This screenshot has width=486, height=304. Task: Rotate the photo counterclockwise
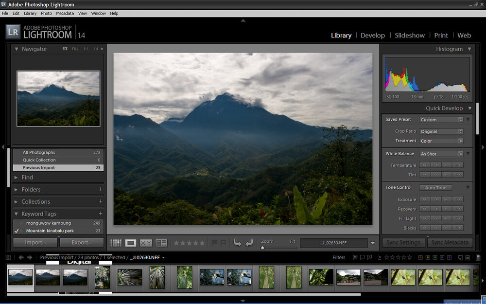pyautogui.click(x=237, y=243)
